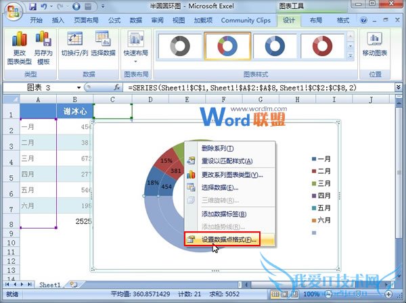This screenshot has height=303, width=406.
Task: Click 删除系列 in context menu
Action: coord(229,148)
